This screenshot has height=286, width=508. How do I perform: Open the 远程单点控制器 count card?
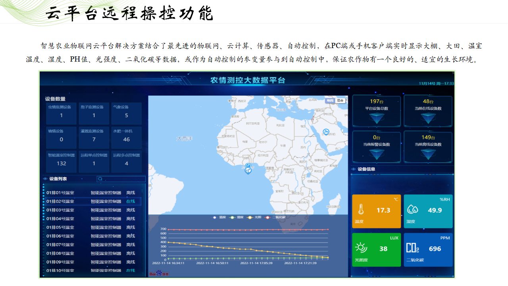pos(94,162)
